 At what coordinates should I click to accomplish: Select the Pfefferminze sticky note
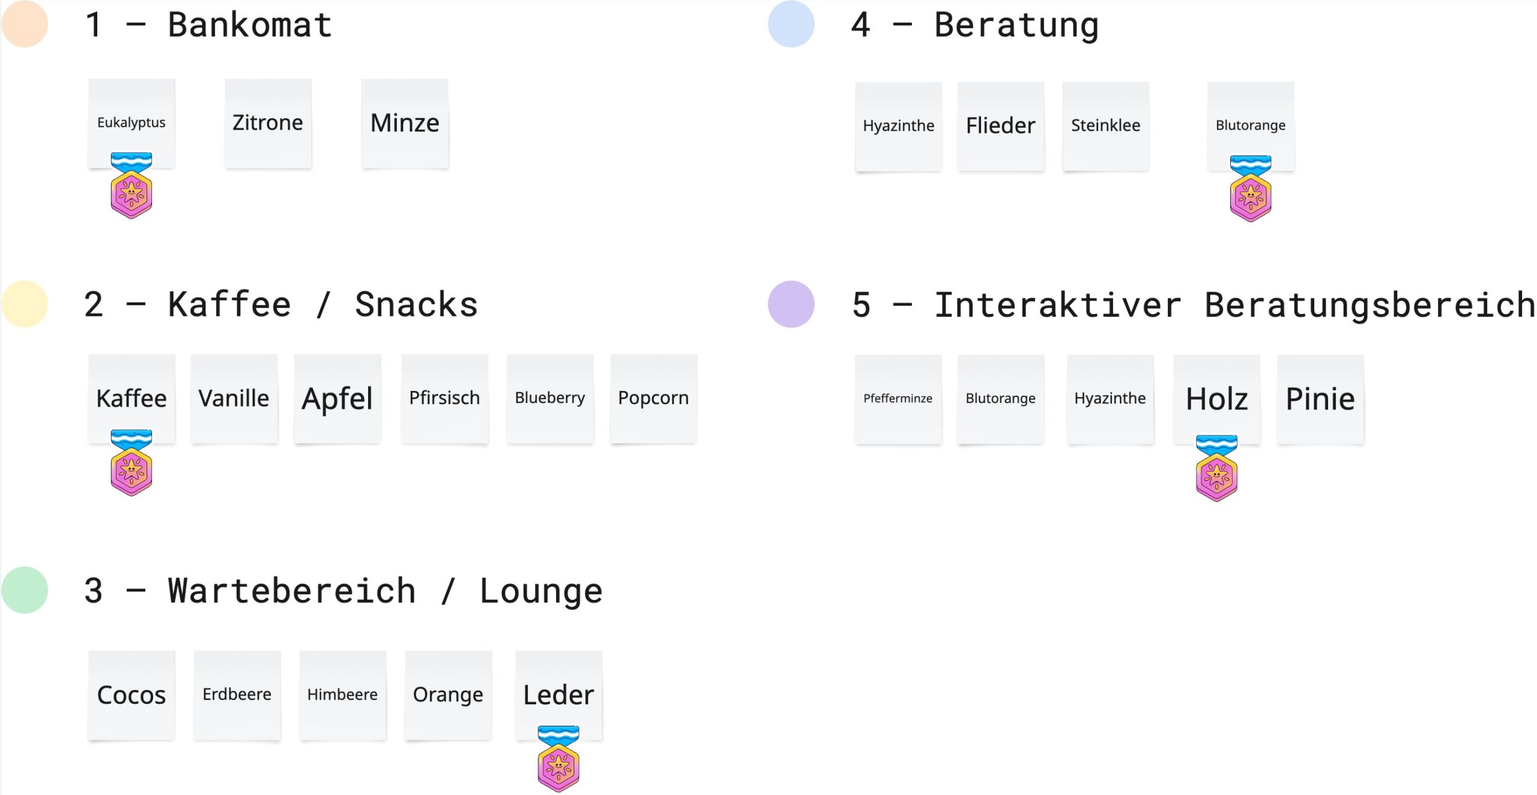click(898, 399)
